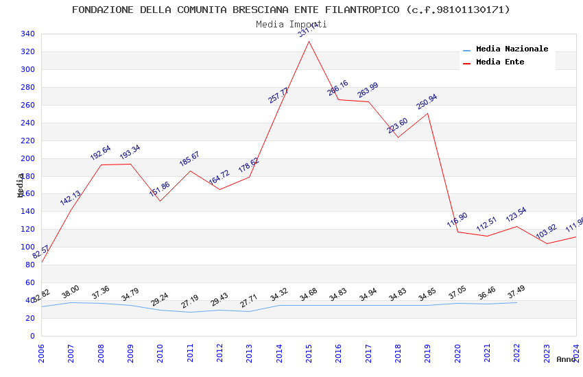Image resolution: width=583 pixels, height=377 pixels.
Task: Click the 27.71 national average label
Action: coord(248,301)
